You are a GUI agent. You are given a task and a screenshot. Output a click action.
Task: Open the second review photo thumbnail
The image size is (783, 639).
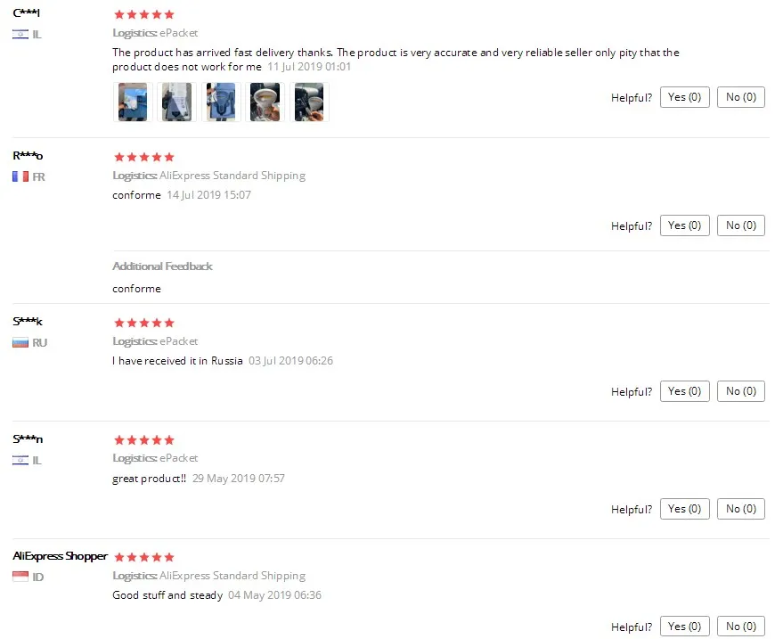pyautogui.click(x=176, y=102)
